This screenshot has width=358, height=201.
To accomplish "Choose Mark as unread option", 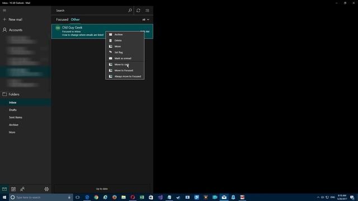I will coord(125,58).
